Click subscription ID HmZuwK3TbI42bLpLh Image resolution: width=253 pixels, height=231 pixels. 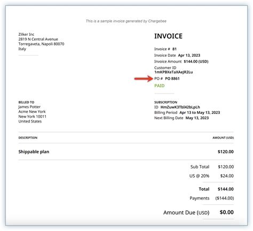pyautogui.click(x=180, y=107)
